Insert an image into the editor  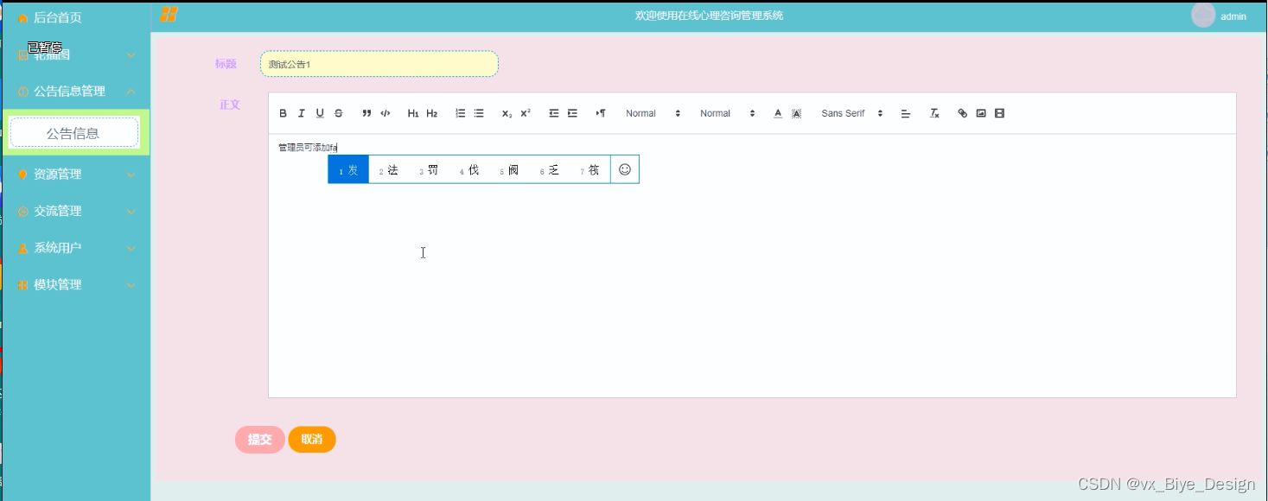point(981,113)
